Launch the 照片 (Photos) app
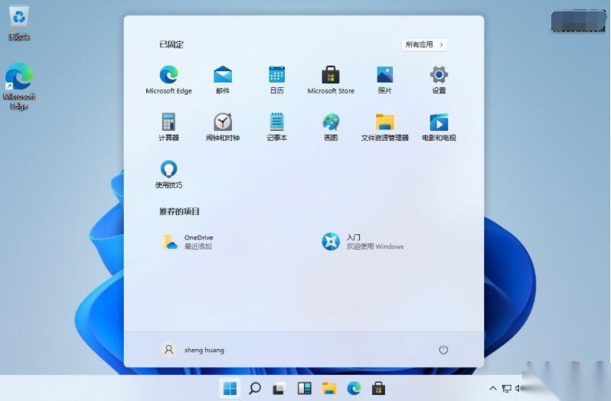Image resolution: width=611 pixels, height=401 pixels. tap(384, 75)
